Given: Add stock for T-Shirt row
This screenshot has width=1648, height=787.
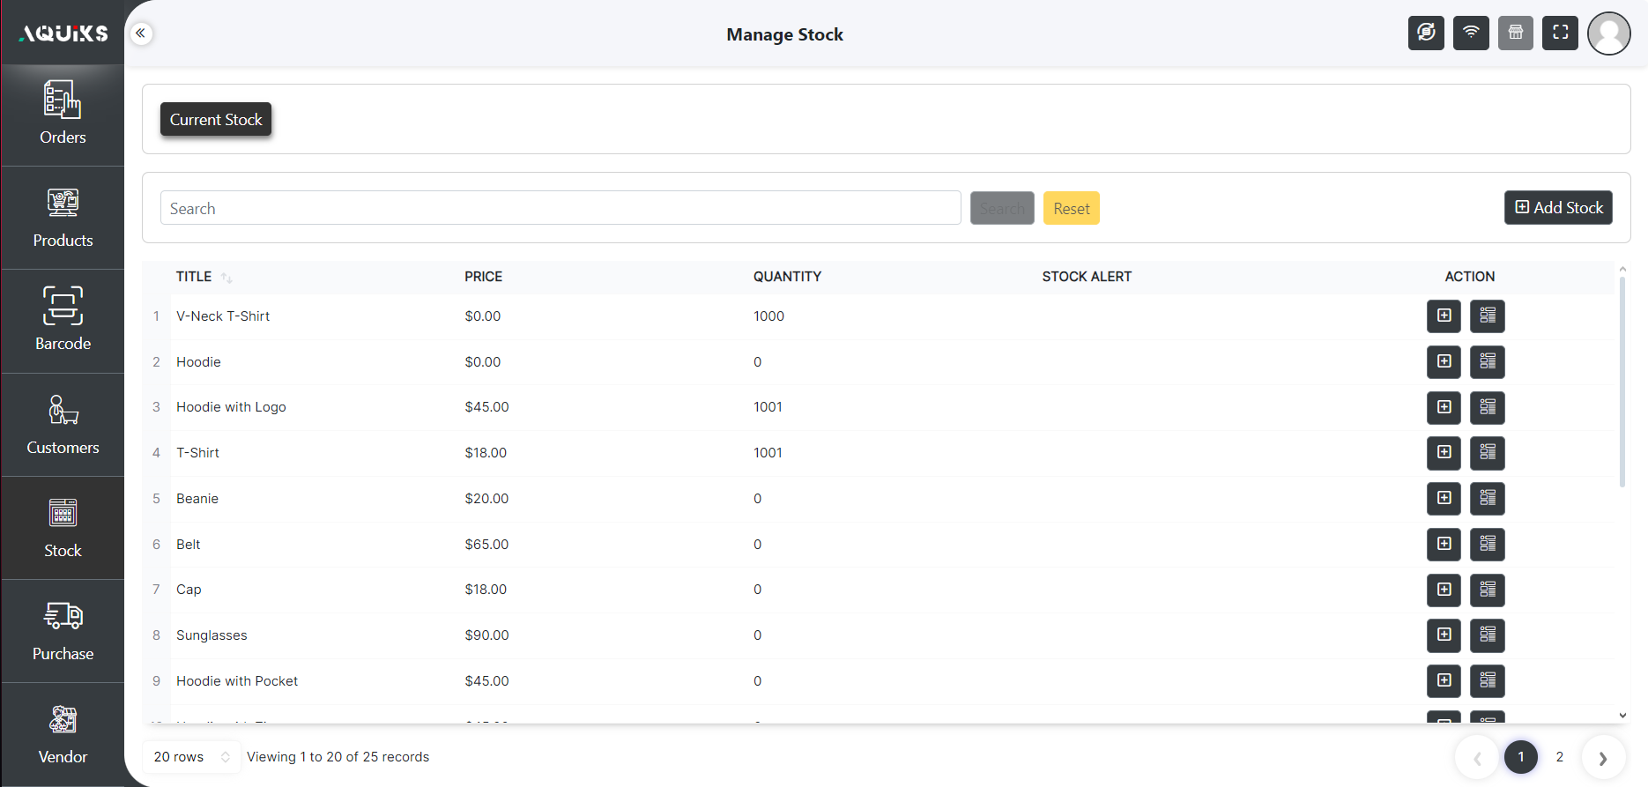Looking at the screenshot, I should coord(1444,453).
